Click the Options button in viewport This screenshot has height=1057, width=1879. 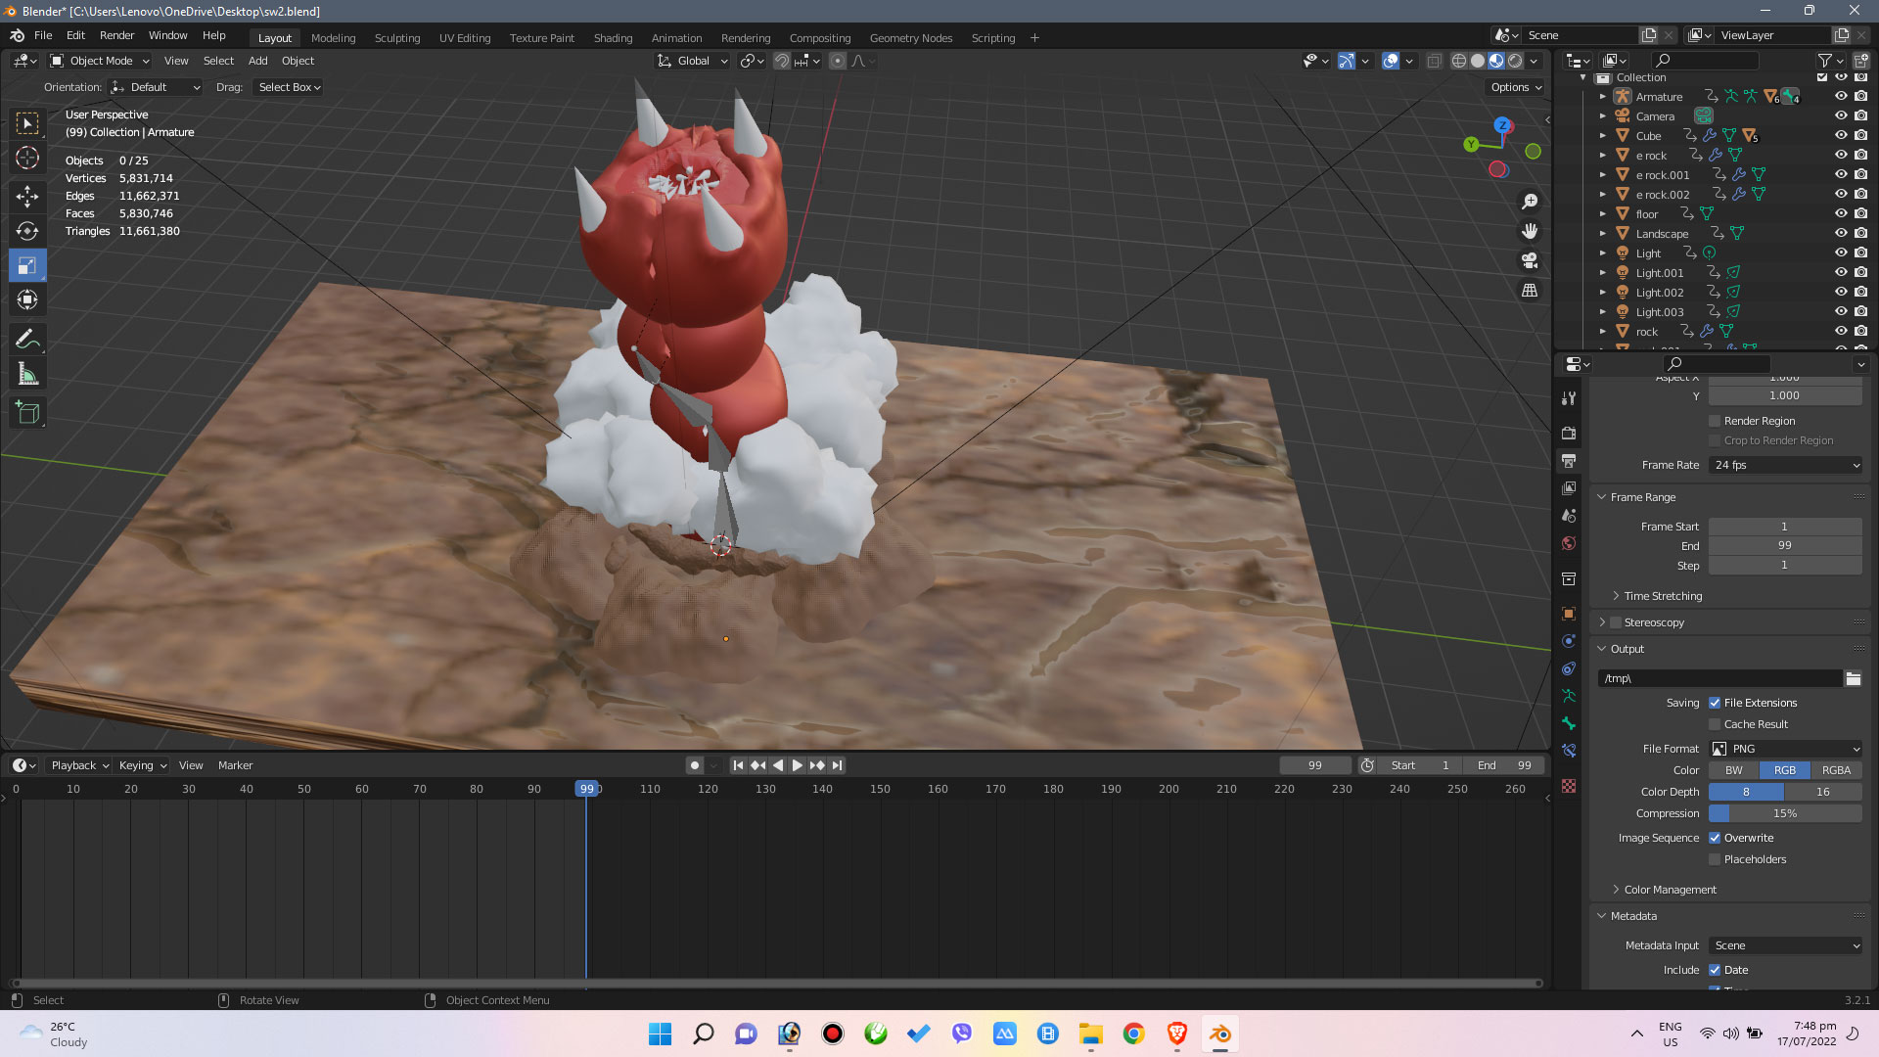[x=1515, y=87]
